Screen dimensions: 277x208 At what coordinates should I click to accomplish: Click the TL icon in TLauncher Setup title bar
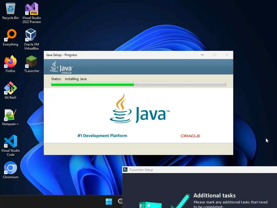point(125,170)
